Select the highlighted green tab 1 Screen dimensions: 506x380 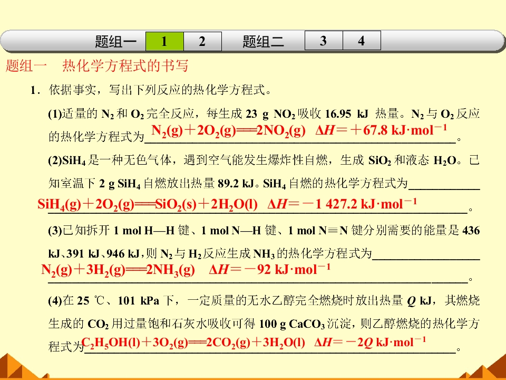click(x=164, y=41)
